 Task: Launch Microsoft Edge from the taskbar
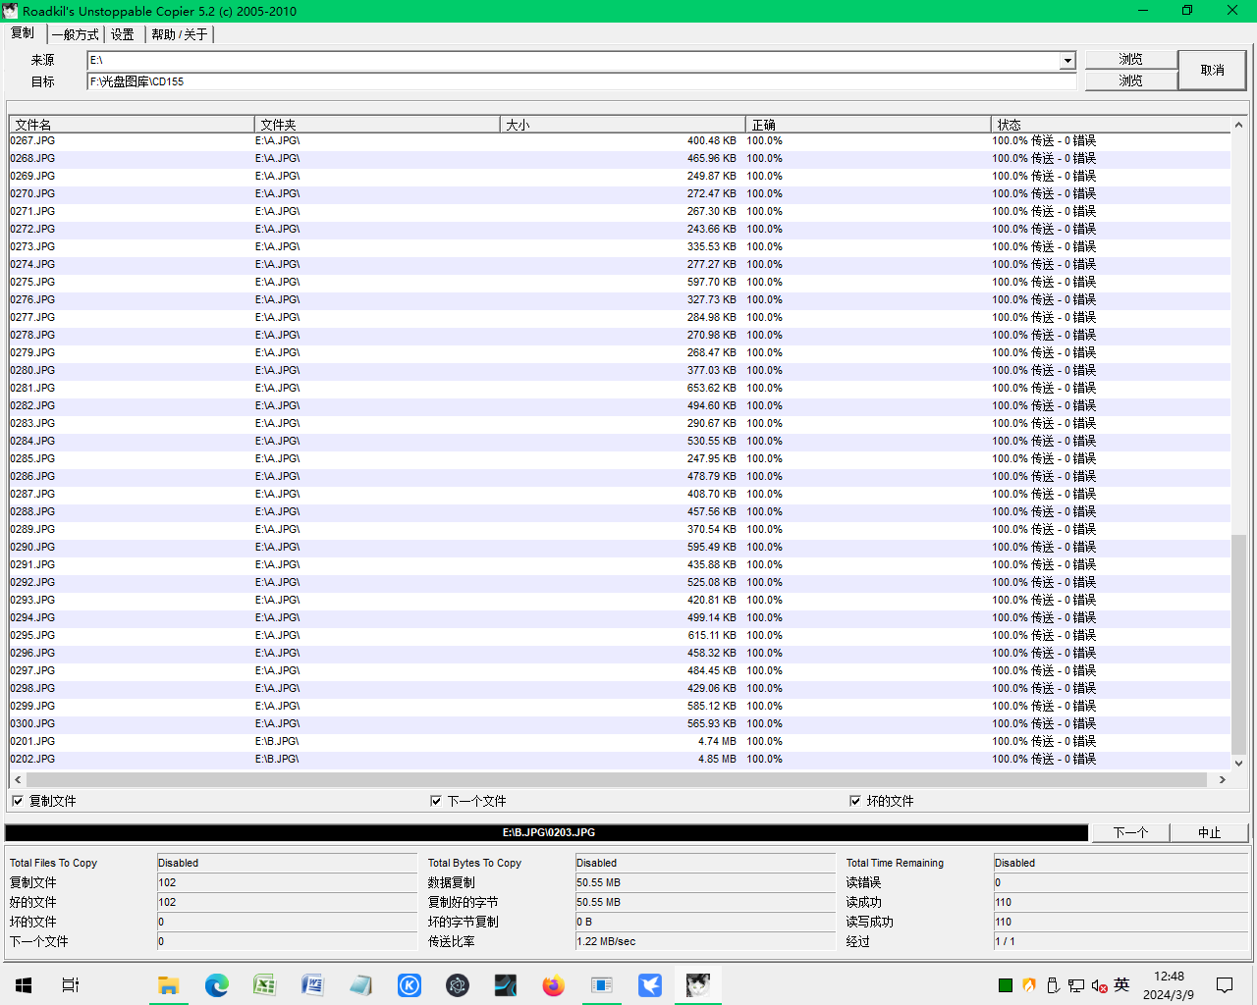click(x=217, y=984)
